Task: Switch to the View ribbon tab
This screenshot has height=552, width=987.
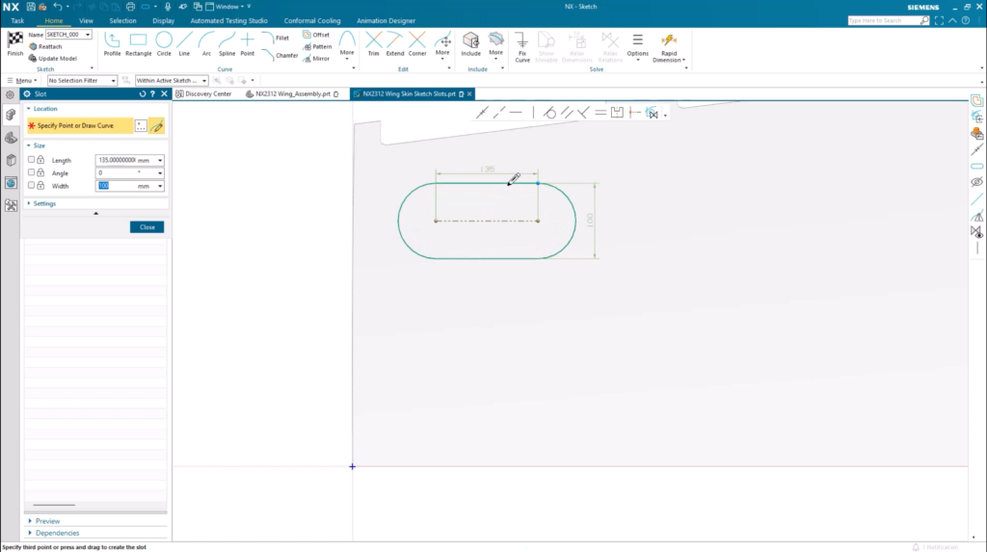Action: coord(86,20)
